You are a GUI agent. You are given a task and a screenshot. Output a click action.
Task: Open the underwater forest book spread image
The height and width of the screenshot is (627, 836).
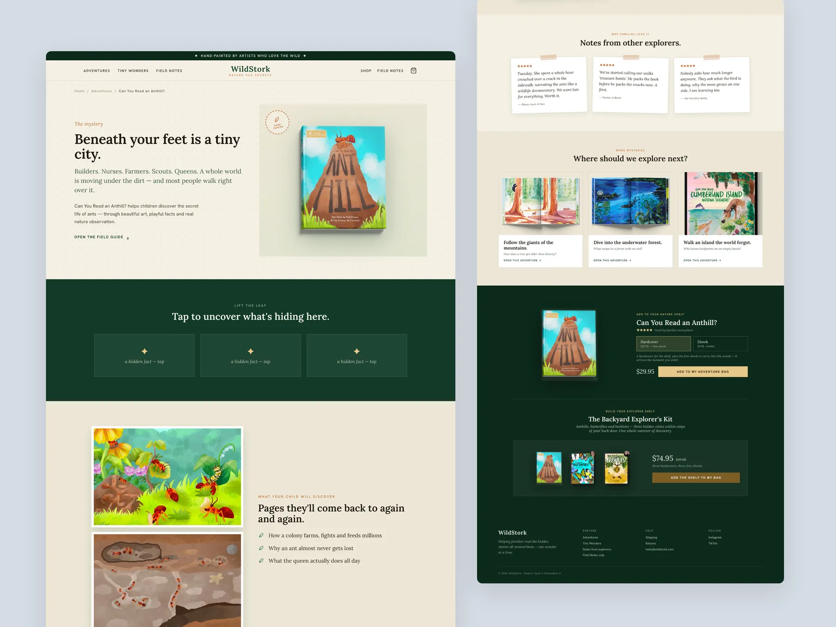click(630, 203)
